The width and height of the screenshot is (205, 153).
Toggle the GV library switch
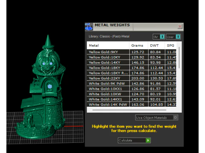click(159, 37)
